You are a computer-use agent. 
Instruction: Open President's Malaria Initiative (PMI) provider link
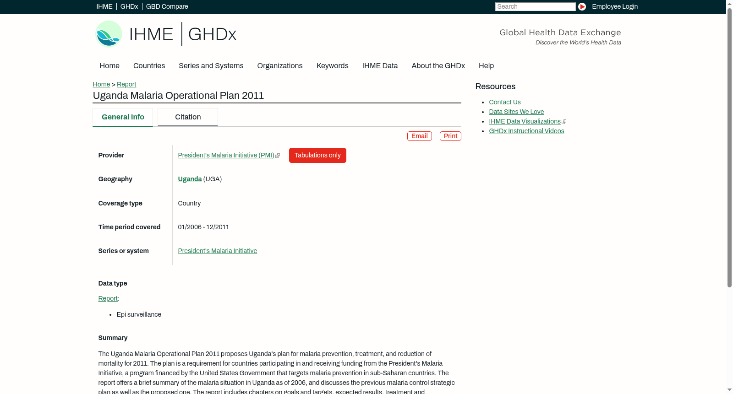[x=226, y=156]
